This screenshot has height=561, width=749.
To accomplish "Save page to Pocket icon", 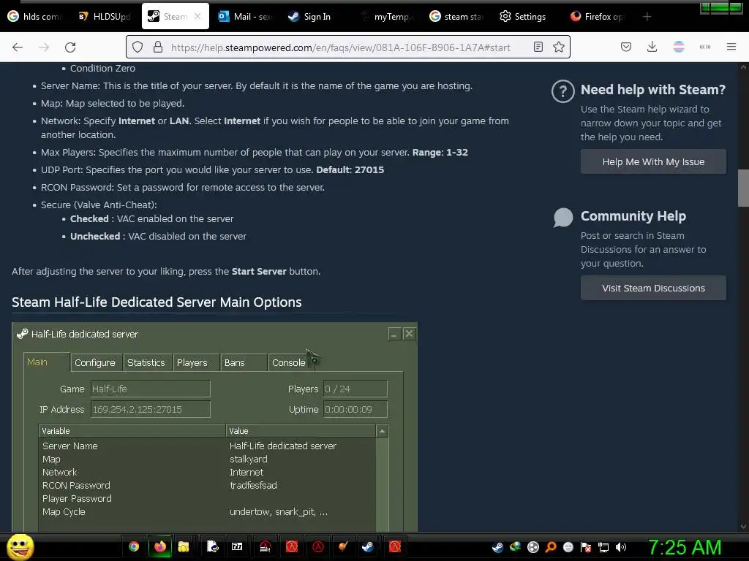I will click(626, 47).
